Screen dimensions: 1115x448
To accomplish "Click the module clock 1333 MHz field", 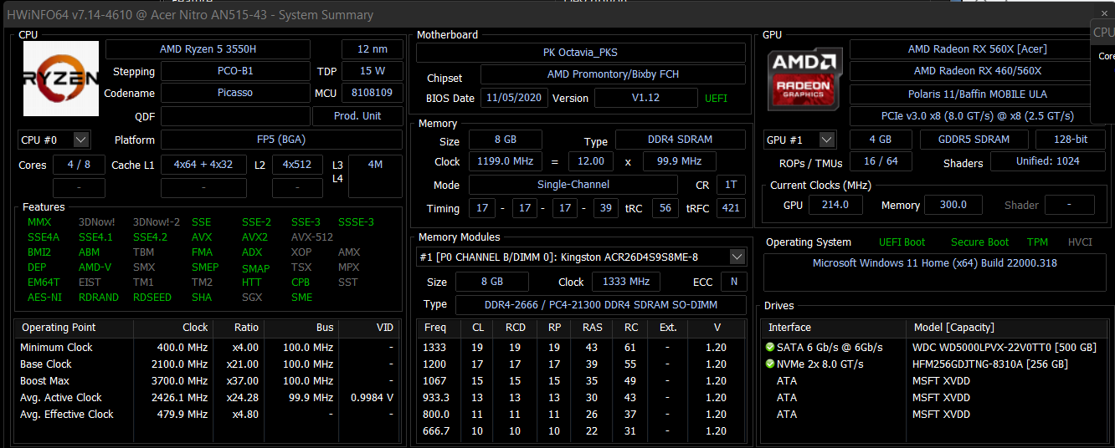I will click(x=626, y=282).
